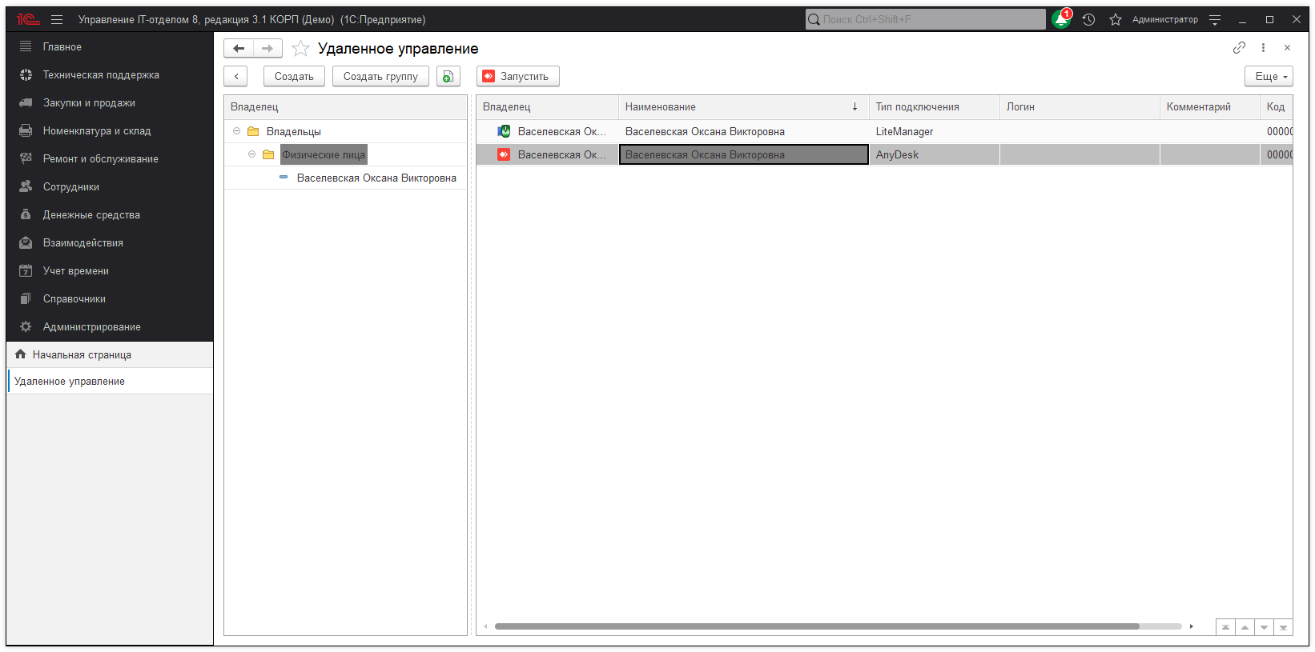The height and width of the screenshot is (652, 1315).
Task: Select Васелевская Оксана Викторовна in owner tree
Action: click(x=376, y=178)
